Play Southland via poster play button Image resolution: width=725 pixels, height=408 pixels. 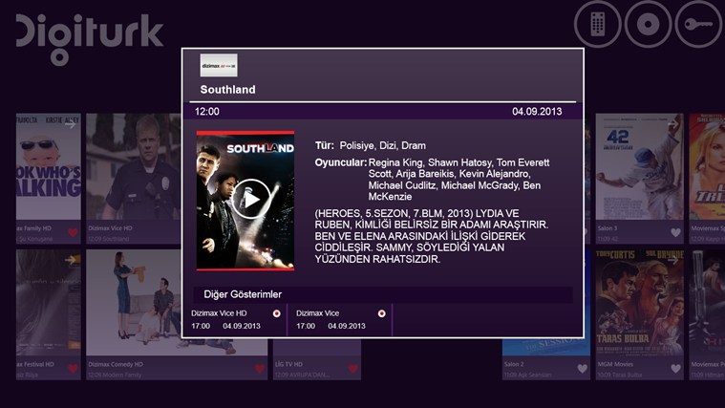coord(250,199)
